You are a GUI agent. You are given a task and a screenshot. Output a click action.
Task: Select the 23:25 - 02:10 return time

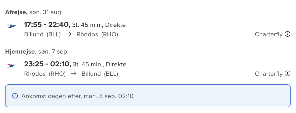(48, 64)
